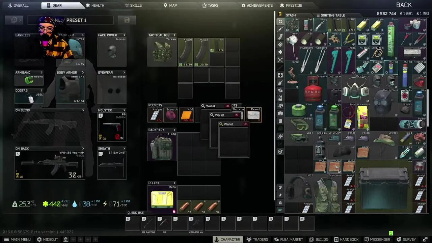This screenshot has width=432, height=243.
Task: Select the Beta secure pouch container
Action: tap(162, 199)
